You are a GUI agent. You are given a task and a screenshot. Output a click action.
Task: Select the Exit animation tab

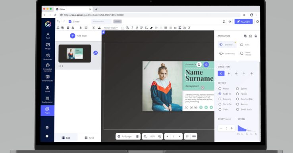click(244, 45)
